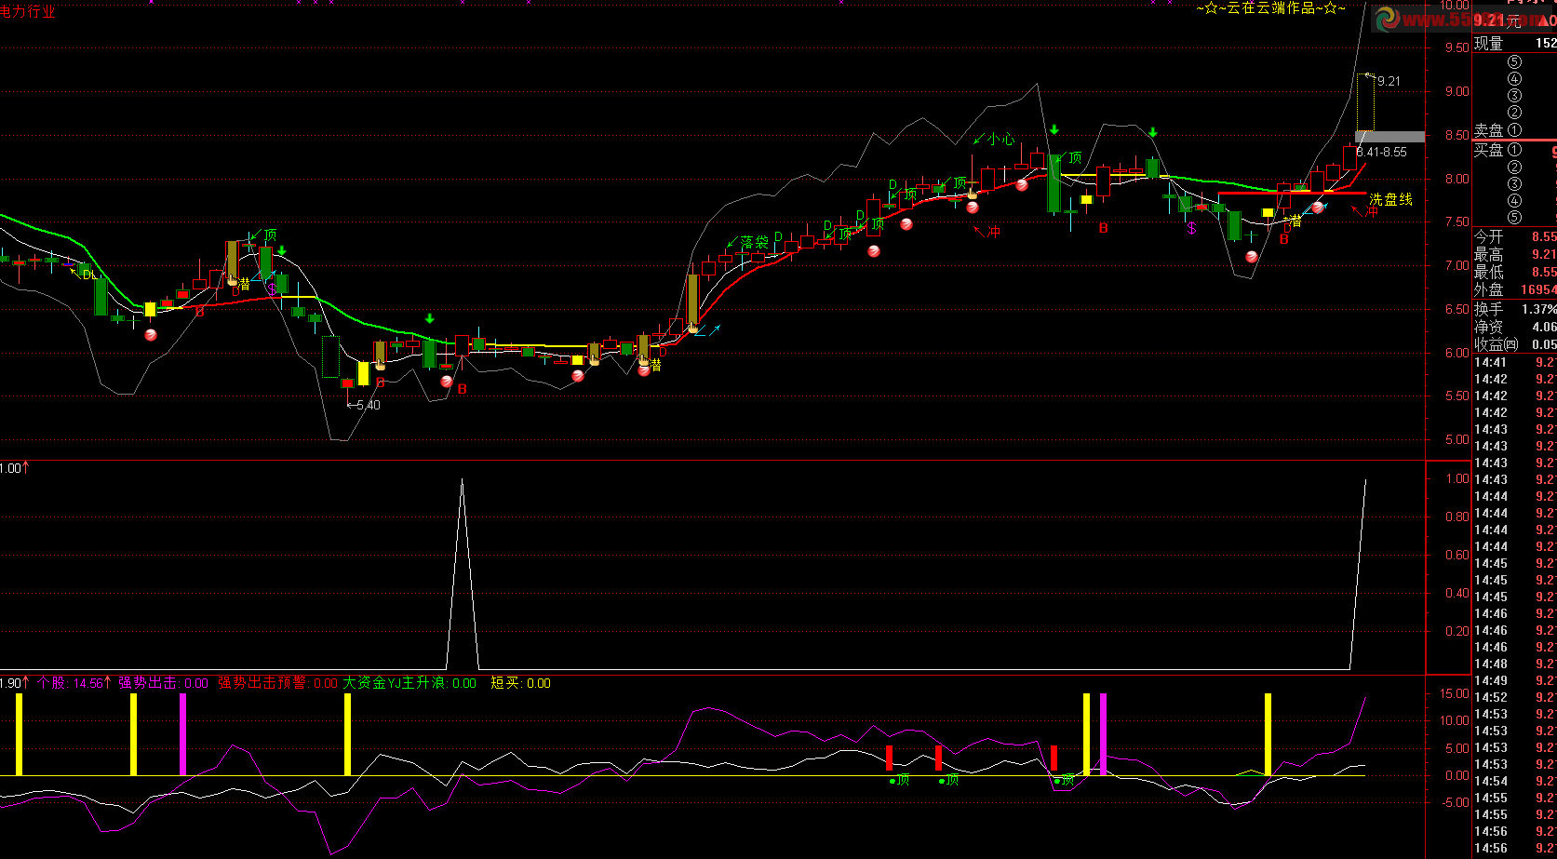Click the white spike peak in middle indicator
Screen dimensions: 1557x859
[x=463, y=480]
